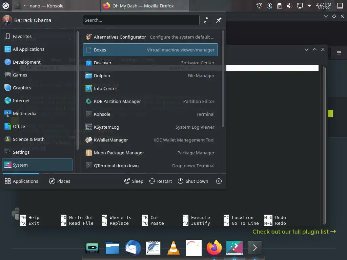Open the Alternatives Configurator app
Screen dimensions: 347x260
[x=150, y=37]
